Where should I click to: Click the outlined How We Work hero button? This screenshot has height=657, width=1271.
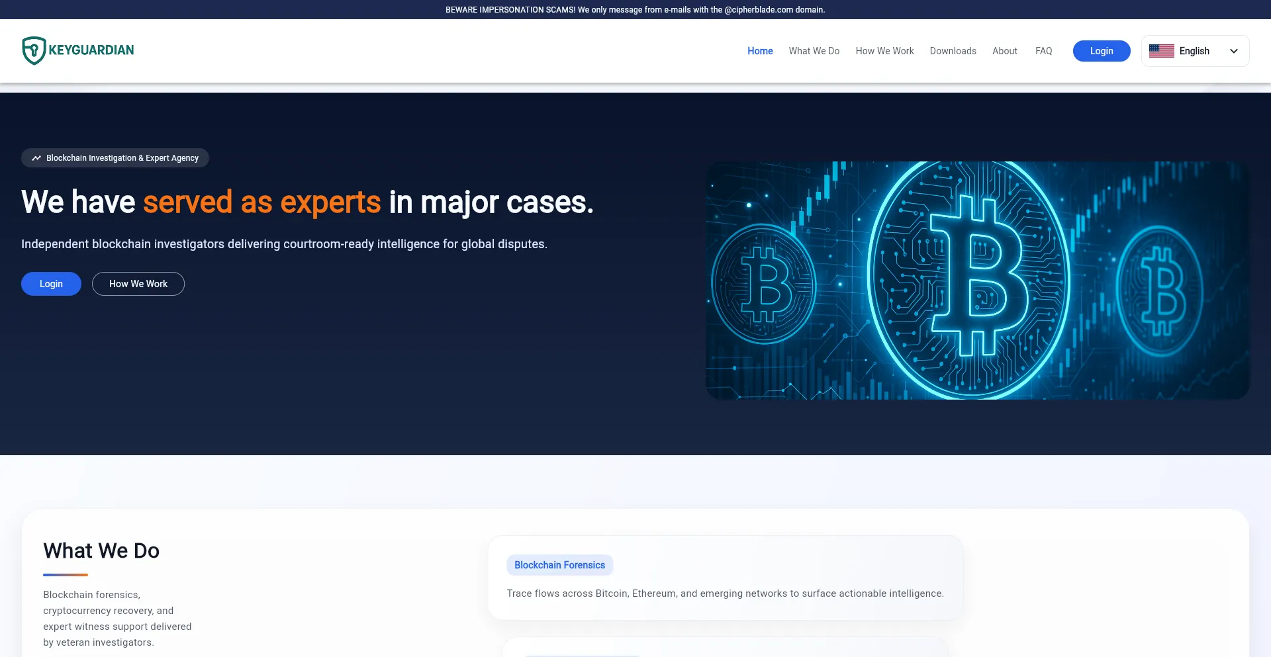click(x=138, y=283)
